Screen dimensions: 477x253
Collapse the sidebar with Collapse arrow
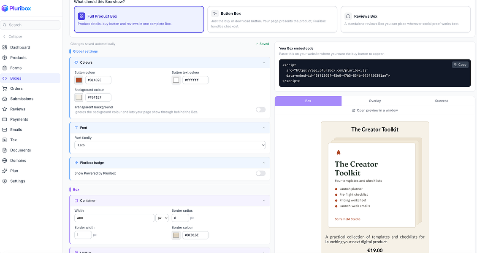click(4, 36)
